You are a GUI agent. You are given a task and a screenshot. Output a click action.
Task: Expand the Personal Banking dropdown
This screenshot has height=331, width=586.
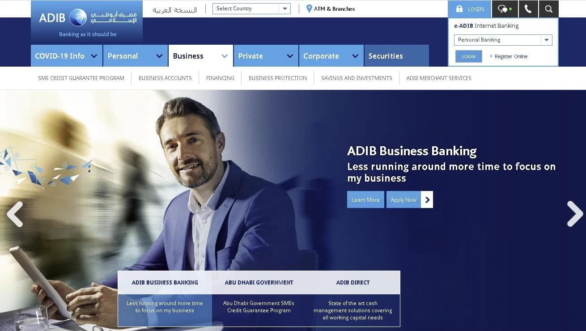[x=503, y=40]
